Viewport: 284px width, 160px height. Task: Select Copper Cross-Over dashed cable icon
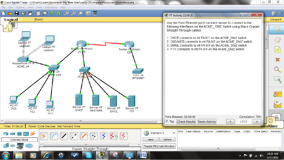click(74, 136)
